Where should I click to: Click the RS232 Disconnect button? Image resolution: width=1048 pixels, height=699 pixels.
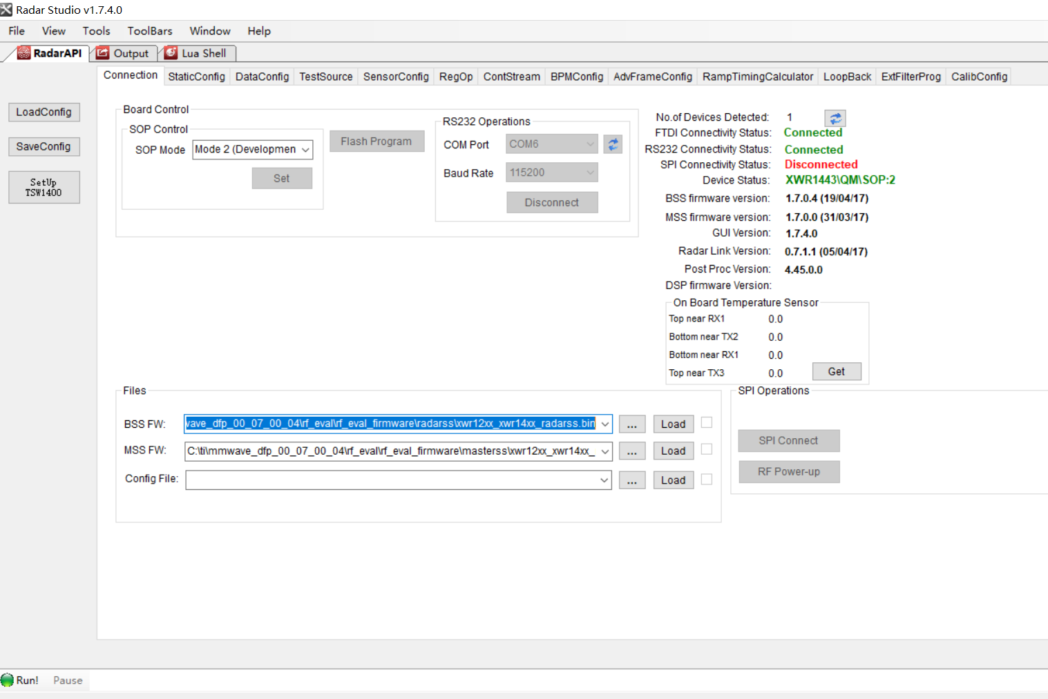coord(552,203)
